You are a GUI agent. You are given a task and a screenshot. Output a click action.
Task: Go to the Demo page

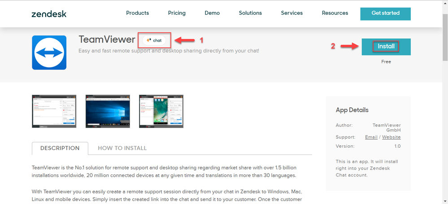(x=212, y=13)
